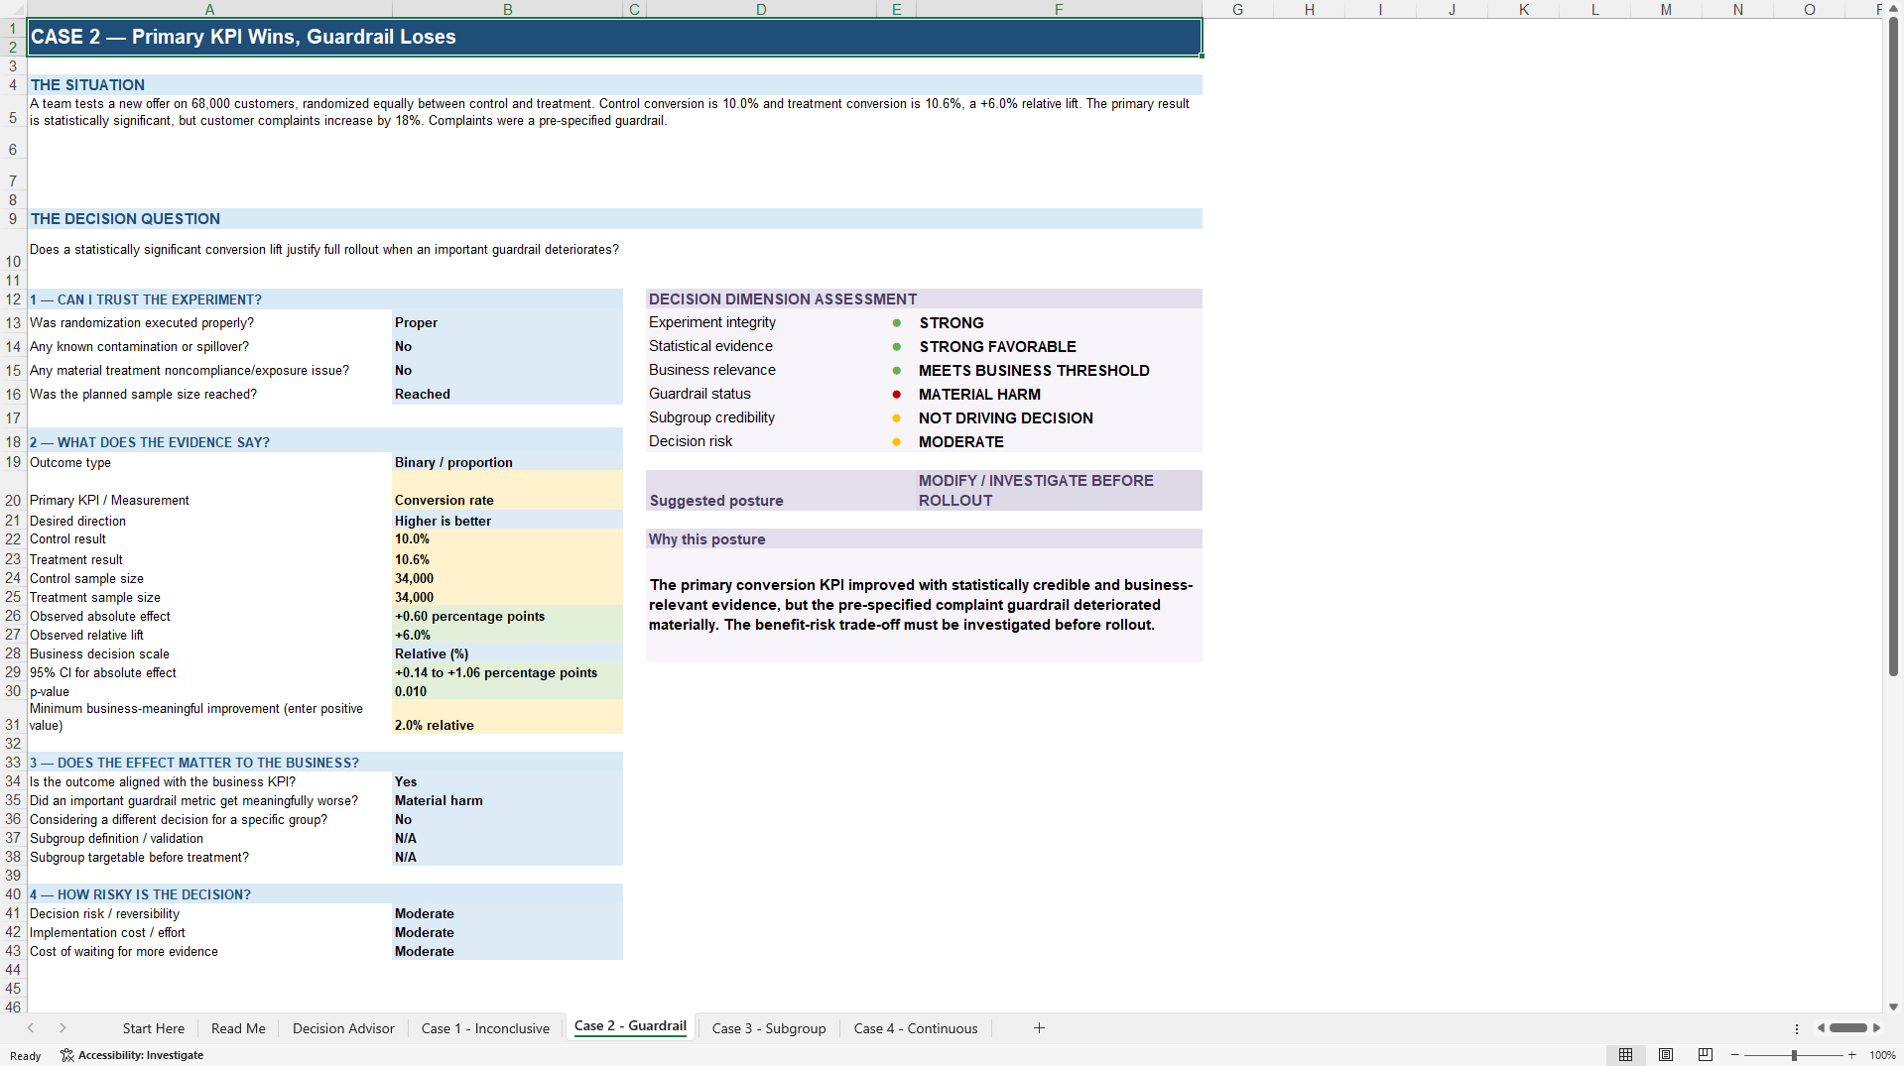Open sheet tab bar options dots
Image resolution: width=1904 pixels, height=1066 pixels.
(1797, 1028)
